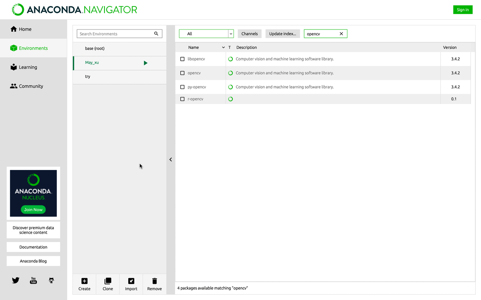This screenshot has width=481, height=300.
Task: Click the GitHub octocat icon
Action: 52,280
